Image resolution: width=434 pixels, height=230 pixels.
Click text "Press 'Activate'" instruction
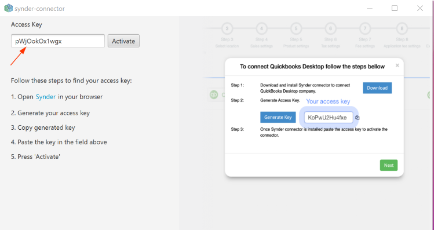(39, 156)
